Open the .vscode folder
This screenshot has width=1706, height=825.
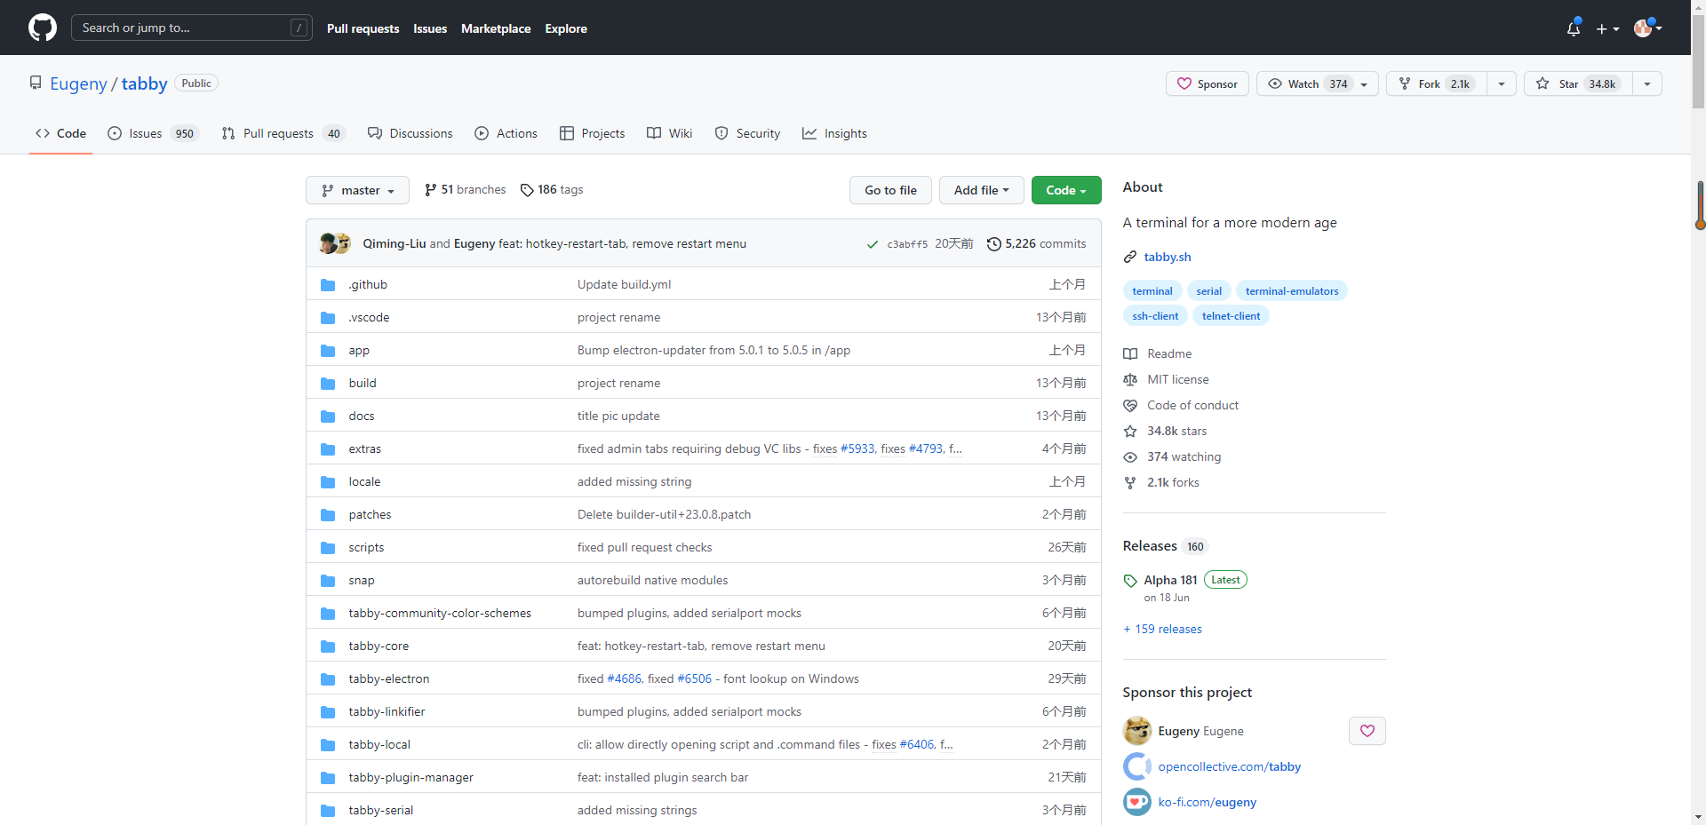tap(369, 317)
